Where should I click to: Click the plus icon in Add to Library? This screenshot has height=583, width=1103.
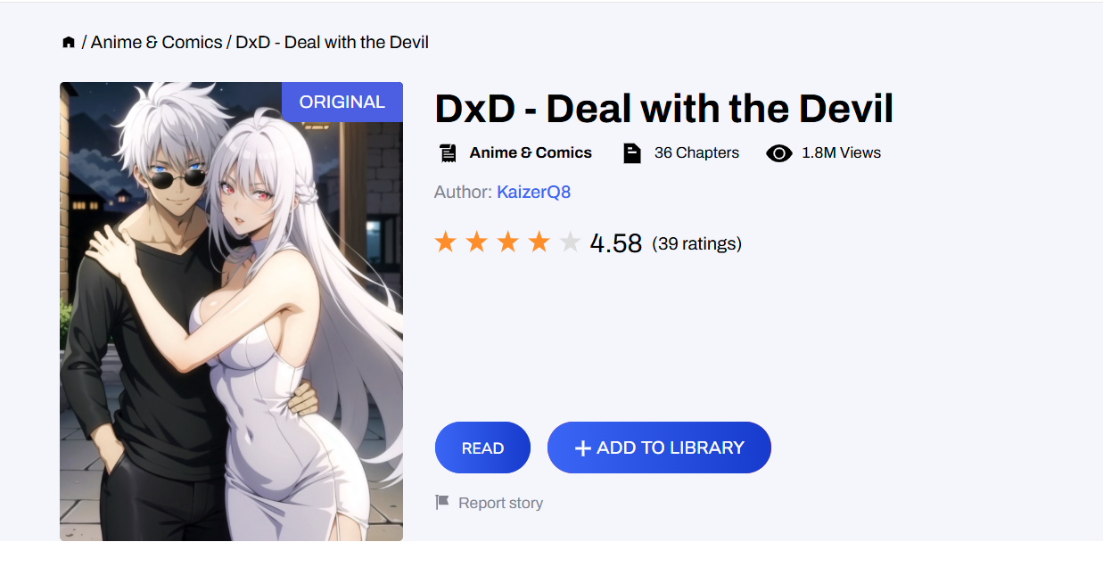pos(583,448)
